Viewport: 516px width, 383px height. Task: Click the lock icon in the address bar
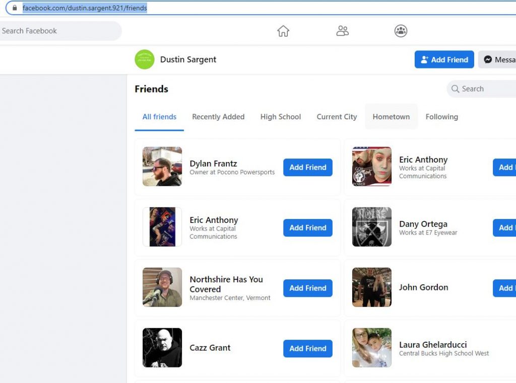[x=15, y=8]
